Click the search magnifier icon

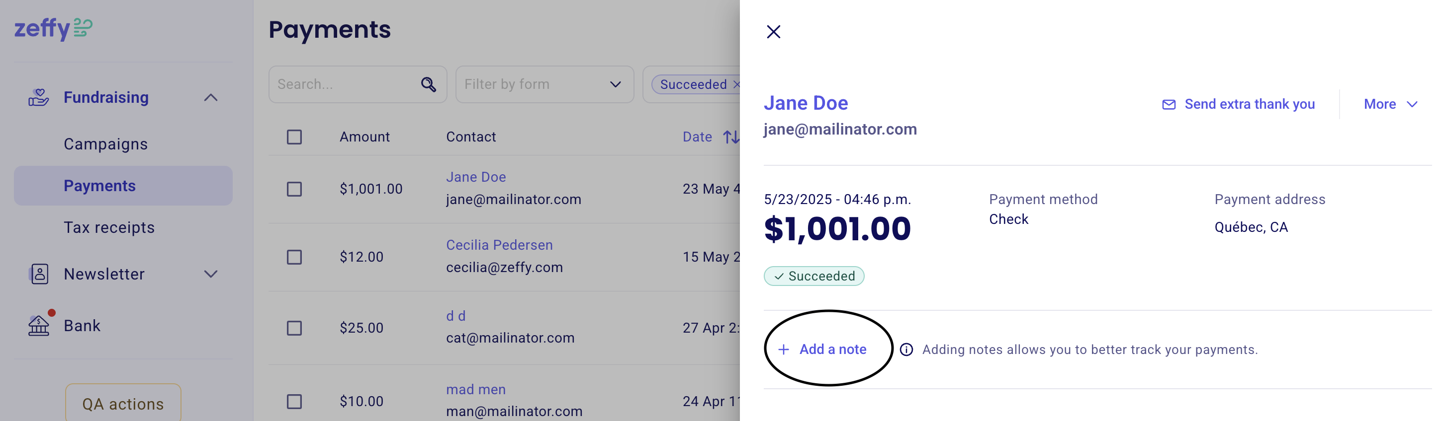[x=429, y=84]
